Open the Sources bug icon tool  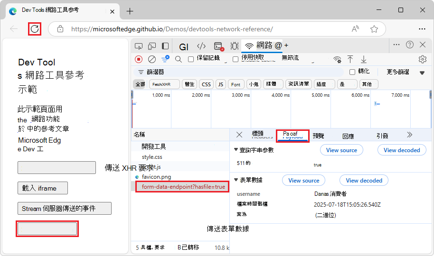point(235,46)
